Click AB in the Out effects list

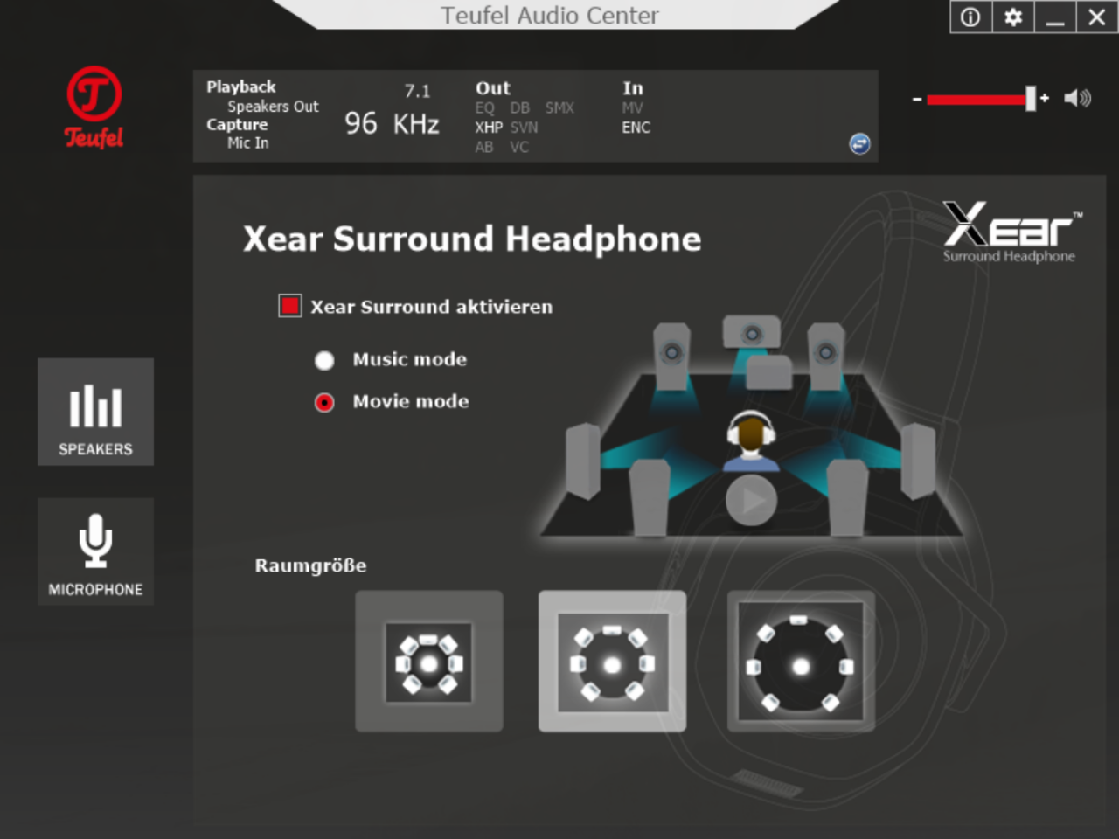(x=484, y=148)
